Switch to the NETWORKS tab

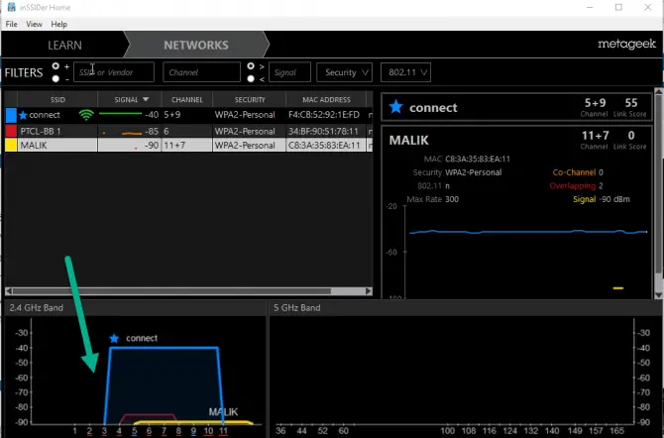196,45
